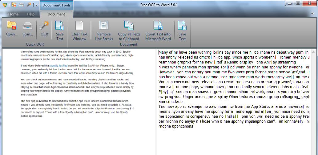Open the quick access toolbar dropdown arrow
318x155 pixels.
[x=37, y=5]
